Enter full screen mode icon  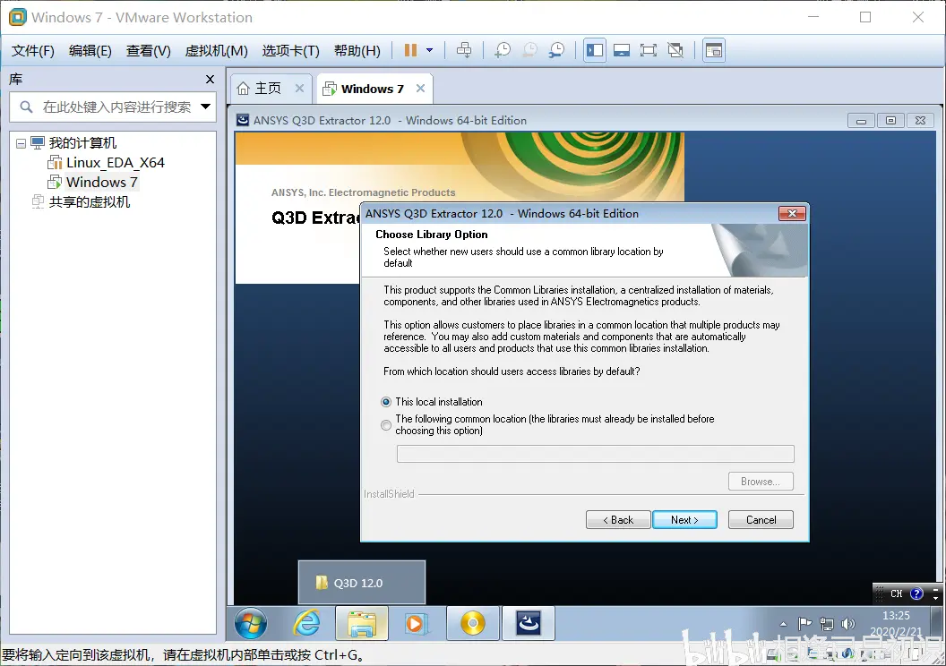[649, 51]
